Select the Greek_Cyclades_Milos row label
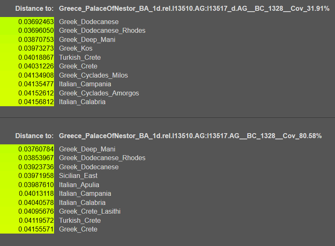This screenshot has width=335, height=246. 94,76
